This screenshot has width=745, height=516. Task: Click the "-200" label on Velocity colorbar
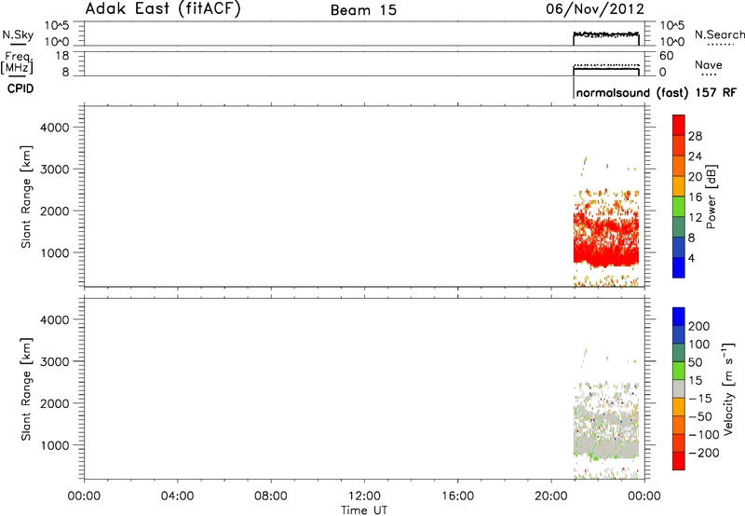point(703,453)
